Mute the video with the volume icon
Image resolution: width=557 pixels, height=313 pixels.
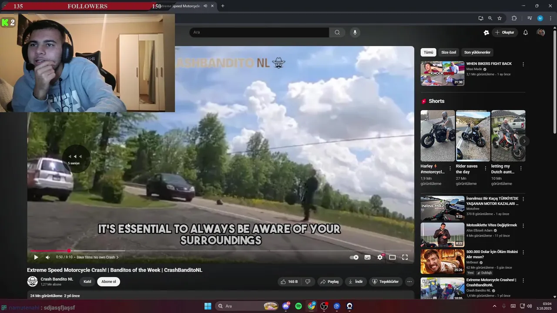(x=48, y=257)
